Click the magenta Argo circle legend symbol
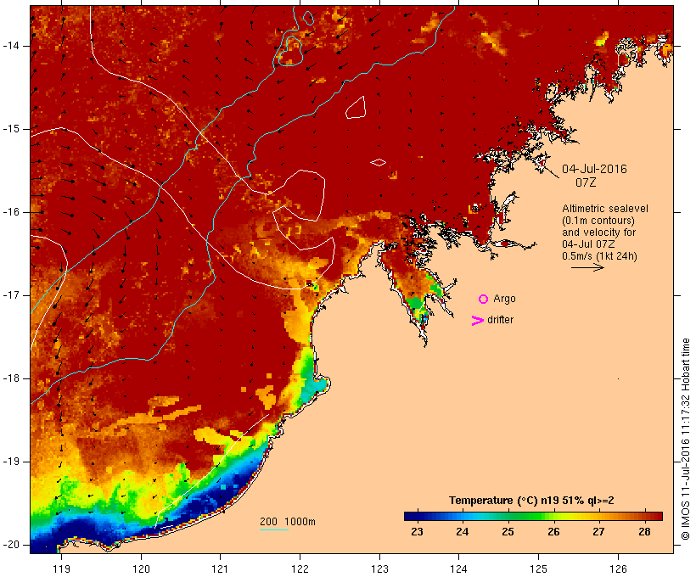The height and width of the screenshot is (577, 696). 484,300
